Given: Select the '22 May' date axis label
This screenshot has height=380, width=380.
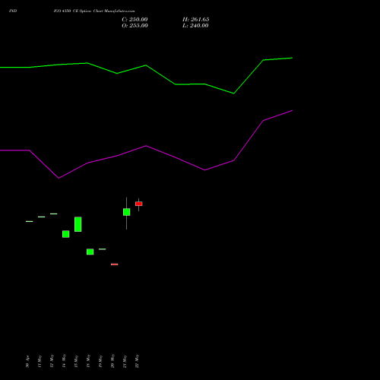Looking at the screenshot, I should (x=137, y=361).
